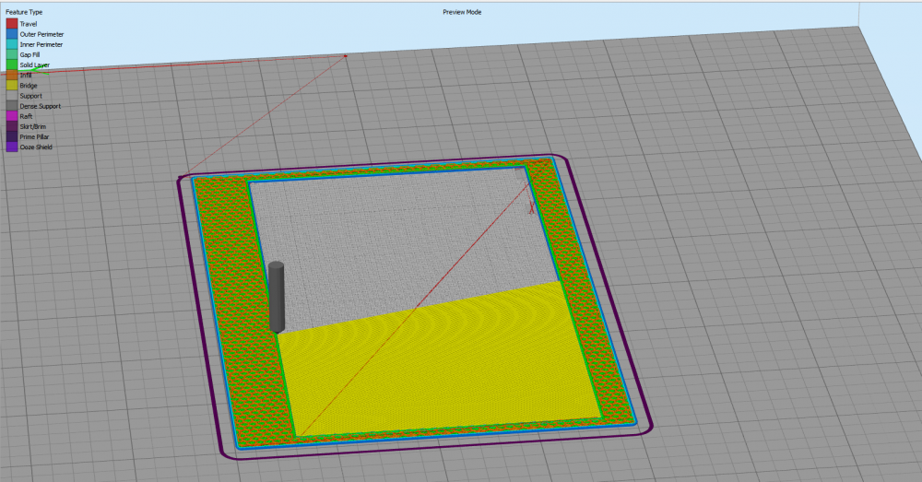Click the Solid Layer green swatch
This screenshot has width=922, height=482.
point(12,65)
